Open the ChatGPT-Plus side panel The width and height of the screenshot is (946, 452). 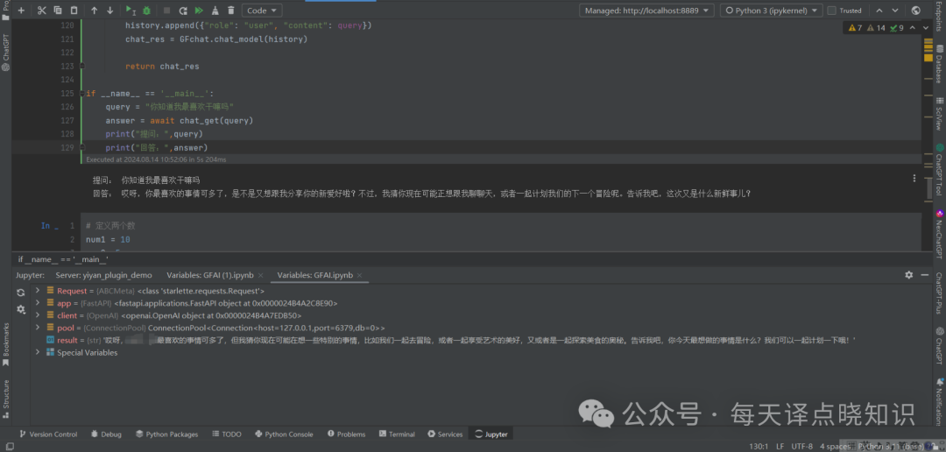939,293
